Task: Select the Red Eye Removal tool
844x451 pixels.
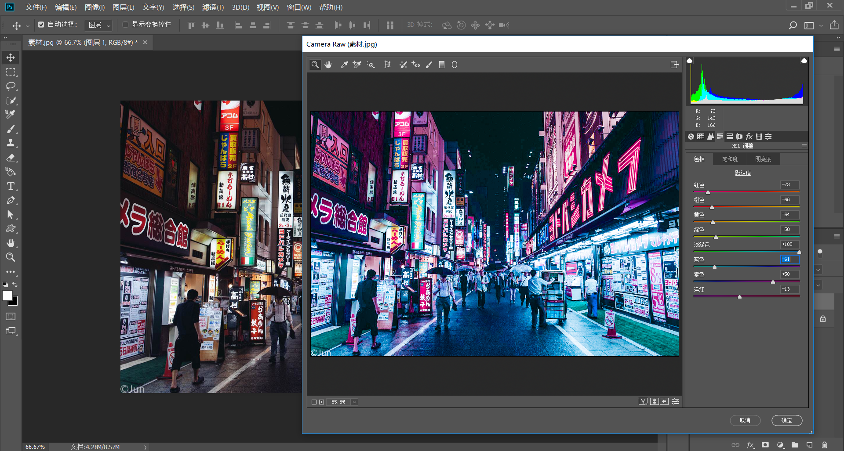Action: coord(416,65)
